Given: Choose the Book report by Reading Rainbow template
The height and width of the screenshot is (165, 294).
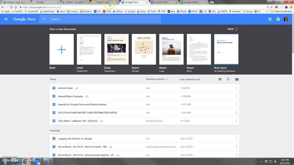Looking at the screenshot, I should 226,49.
